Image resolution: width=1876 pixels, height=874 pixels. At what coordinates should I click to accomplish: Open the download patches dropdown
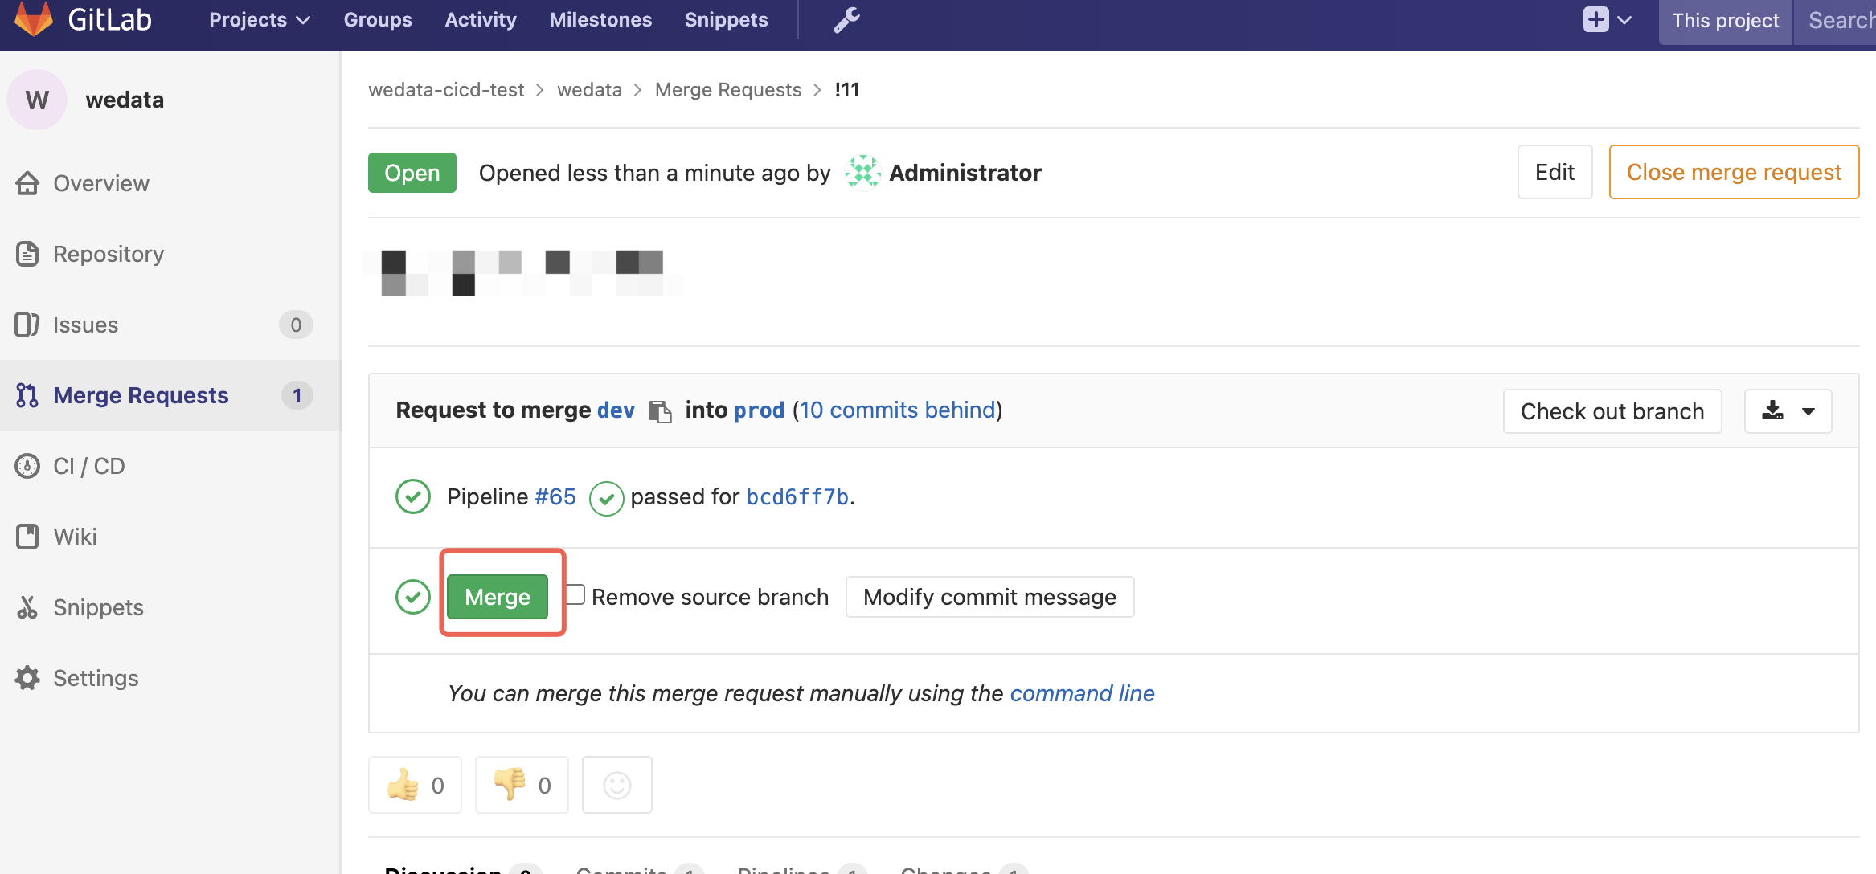tap(1788, 411)
